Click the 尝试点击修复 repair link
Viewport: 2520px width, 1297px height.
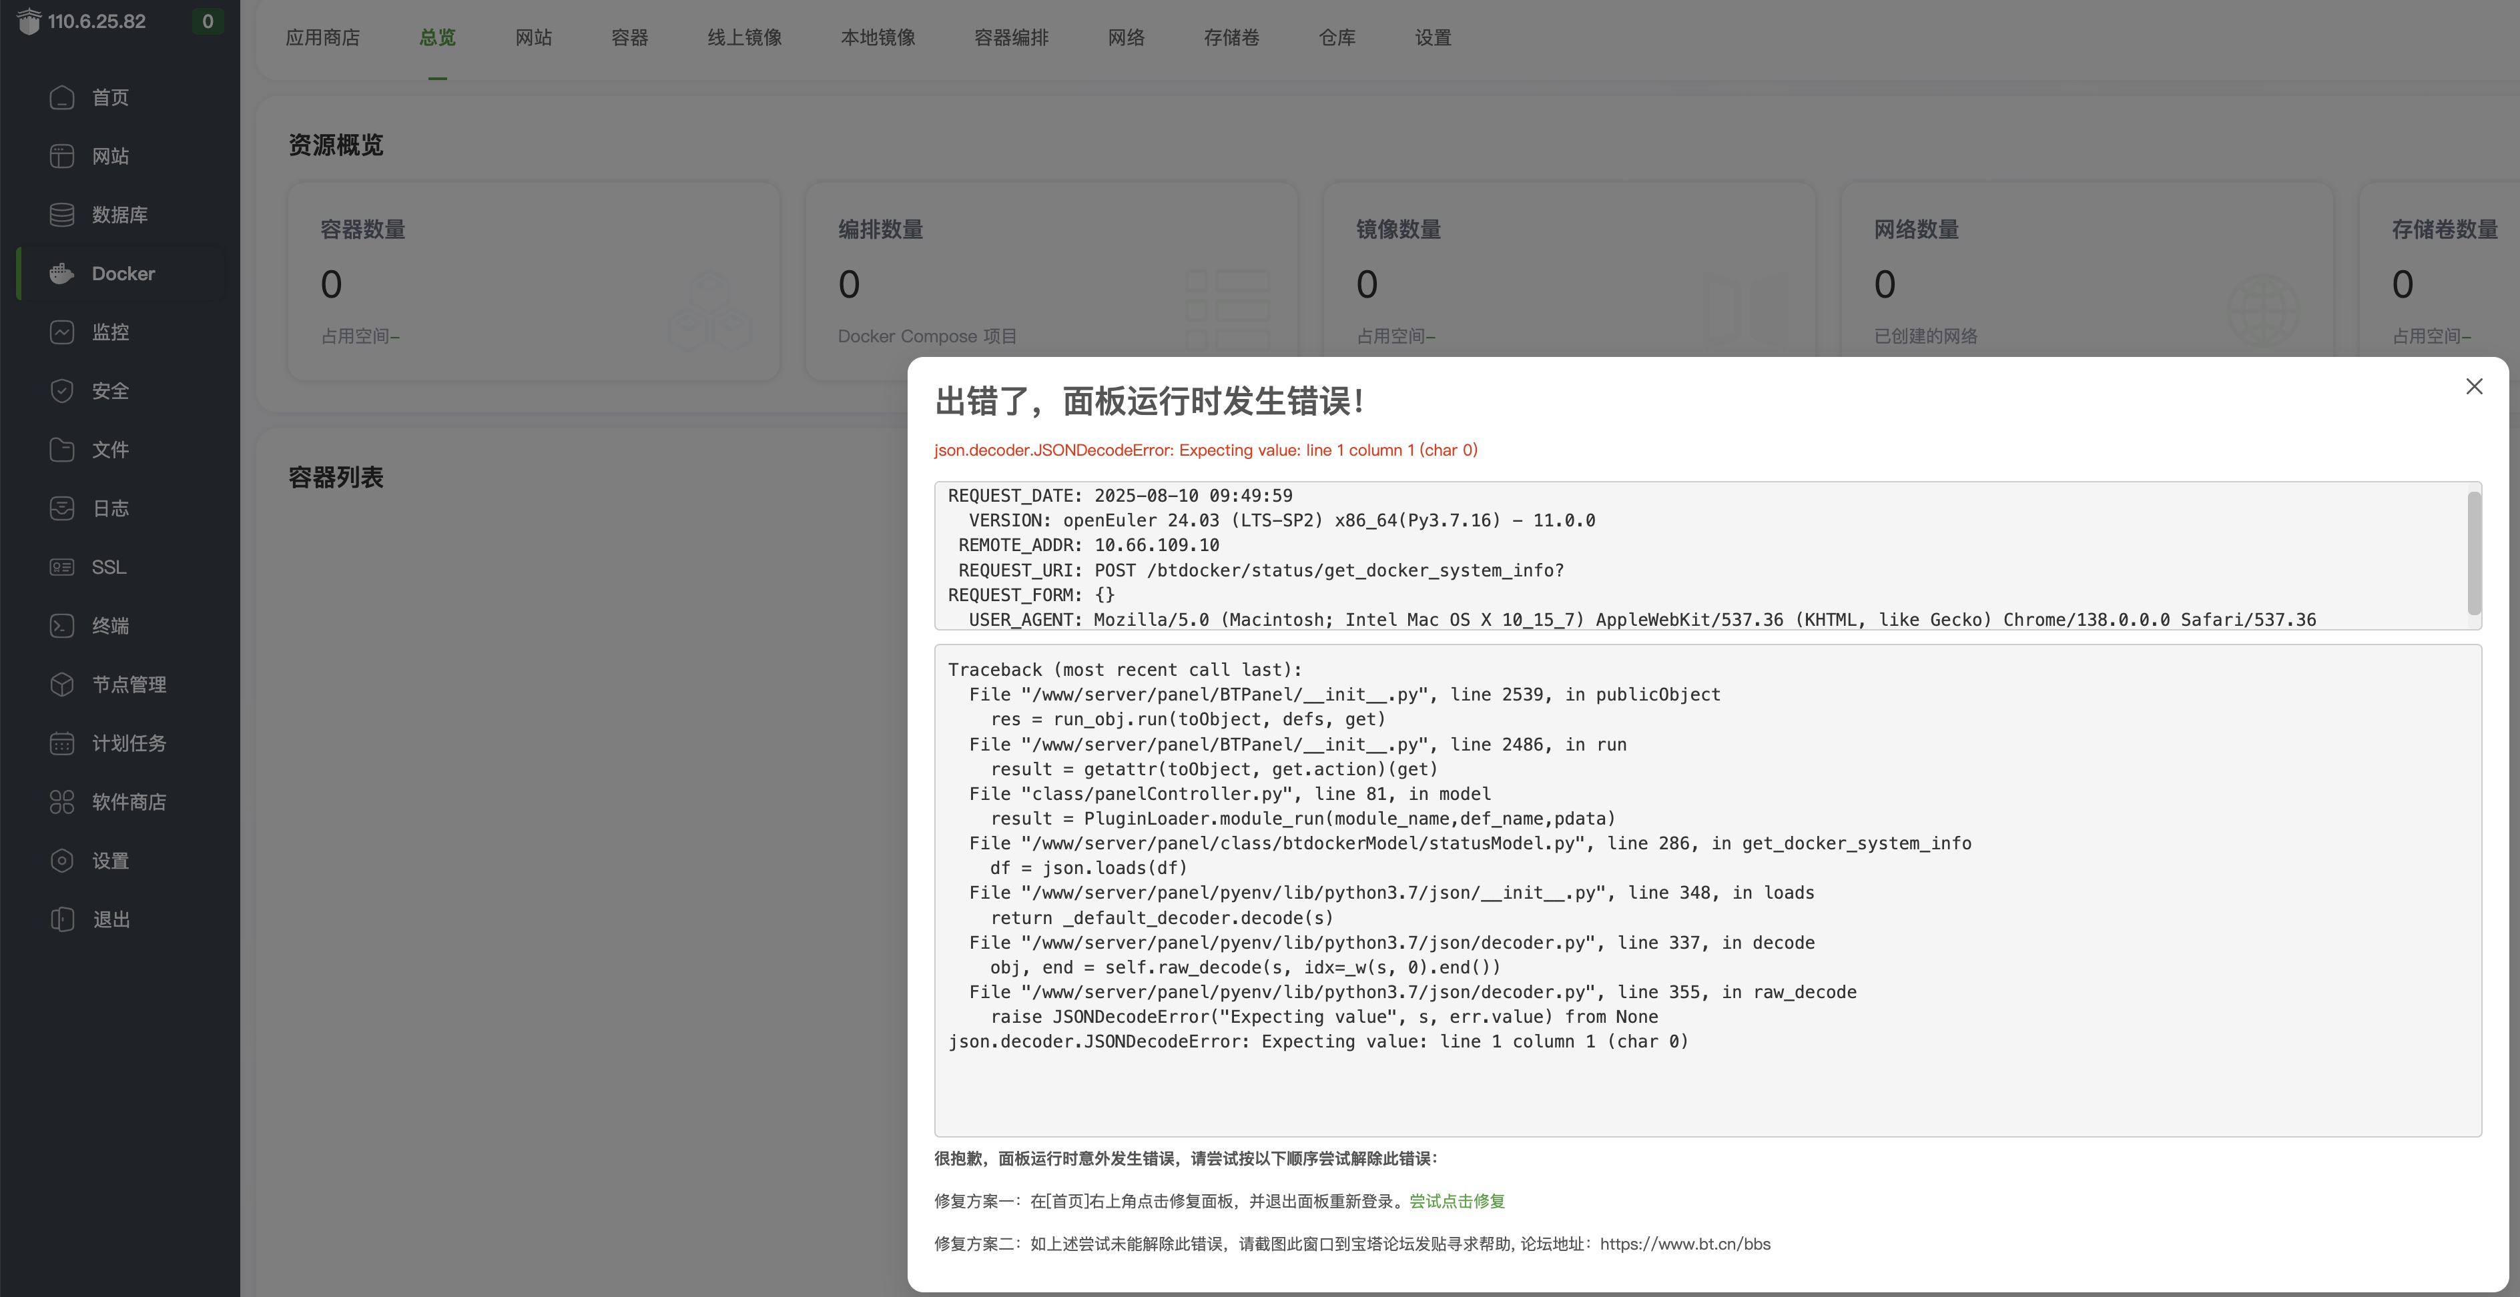coord(1457,1201)
